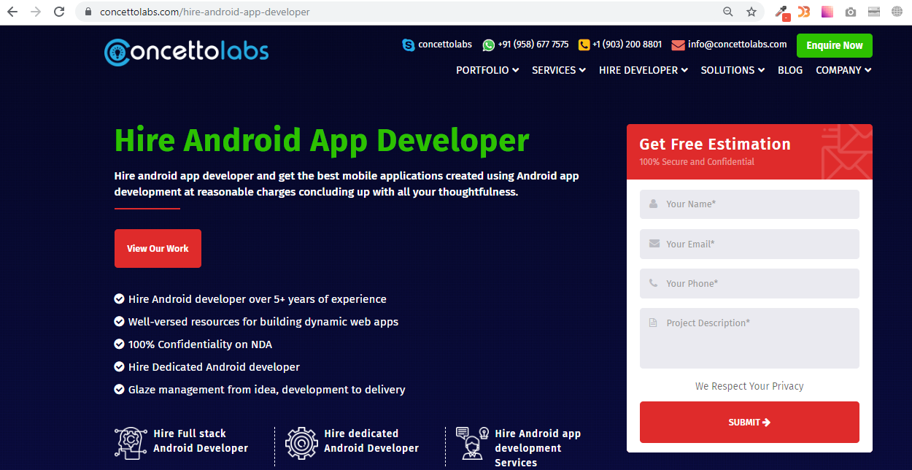Viewport: 912px width, 470px height.
Task: Click the Skype icon in header
Action: click(409, 45)
